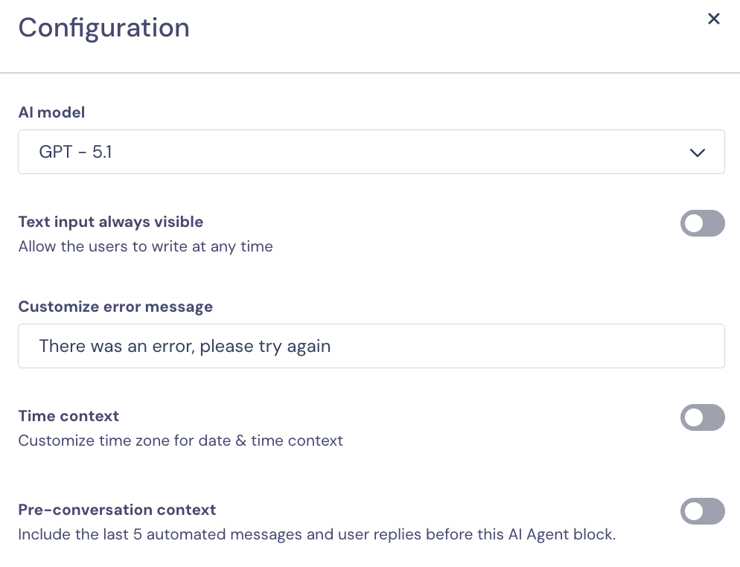Click the divider line below the Configuration header
This screenshot has width=740, height=567.
click(x=370, y=73)
